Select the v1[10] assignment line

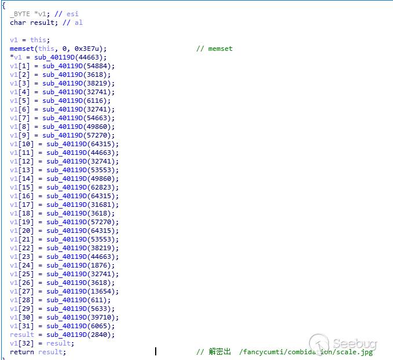64,144
